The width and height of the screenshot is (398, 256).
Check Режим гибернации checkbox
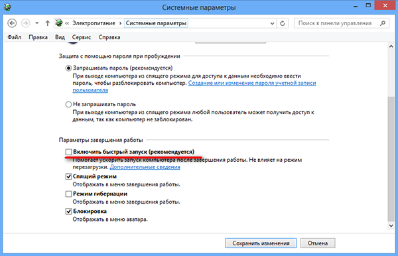pyautogui.click(x=68, y=194)
